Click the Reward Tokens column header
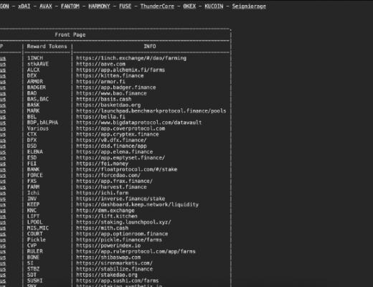373x287 pixels. coord(47,47)
